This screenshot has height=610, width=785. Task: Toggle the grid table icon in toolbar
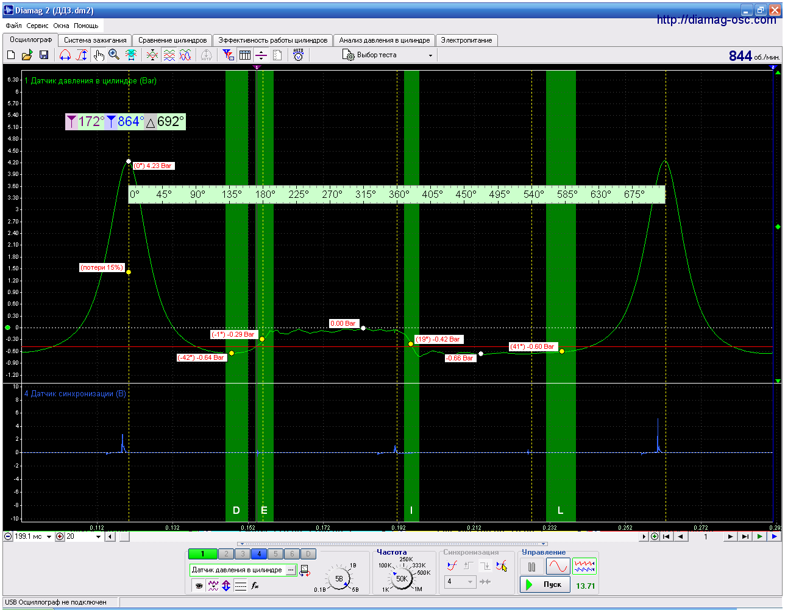point(245,55)
